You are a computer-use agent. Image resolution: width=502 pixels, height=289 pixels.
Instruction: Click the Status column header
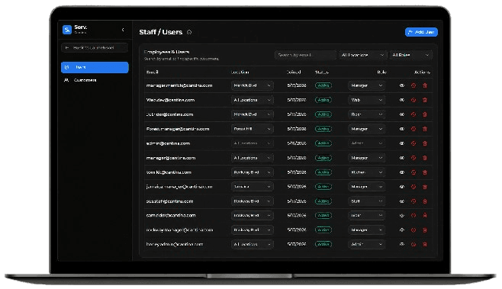tap(322, 72)
